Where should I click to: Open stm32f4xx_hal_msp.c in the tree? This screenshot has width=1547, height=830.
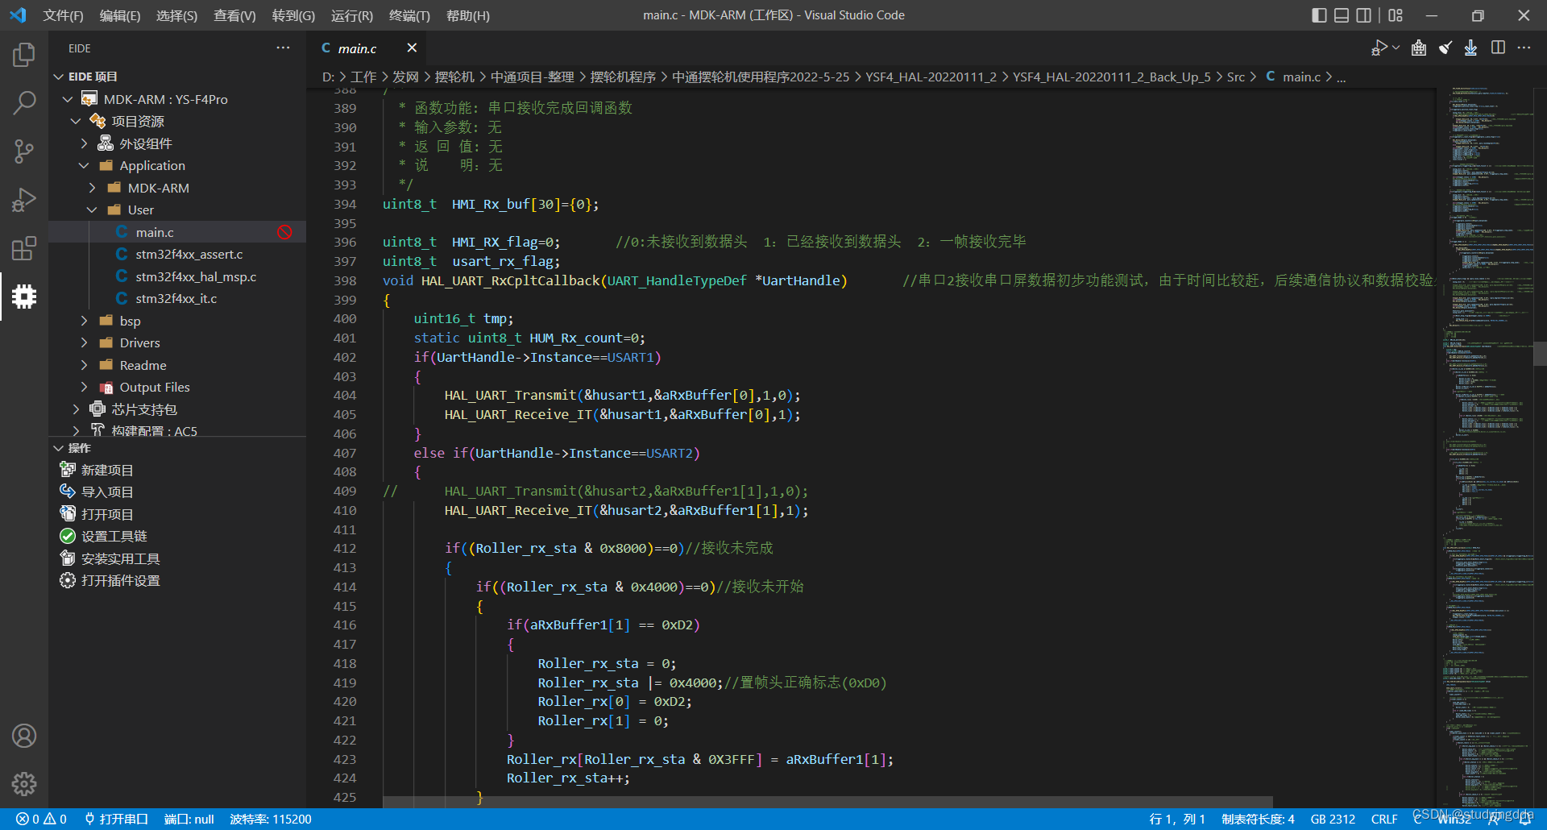pyautogui.click(x=196, y=276)
